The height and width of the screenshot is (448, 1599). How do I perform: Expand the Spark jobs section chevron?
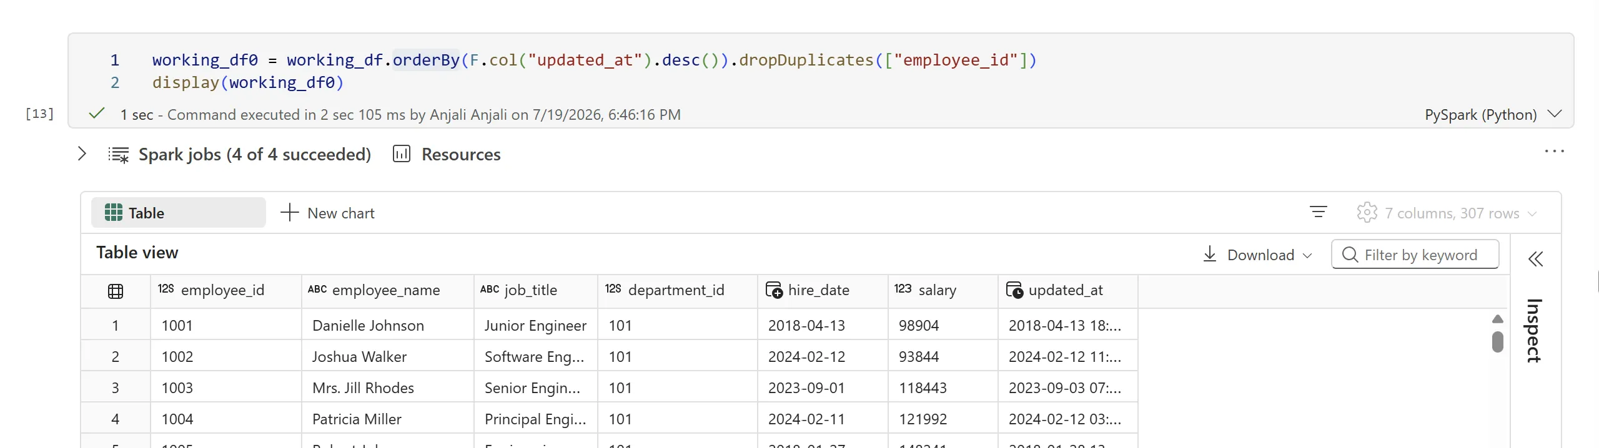pos(82,154)
